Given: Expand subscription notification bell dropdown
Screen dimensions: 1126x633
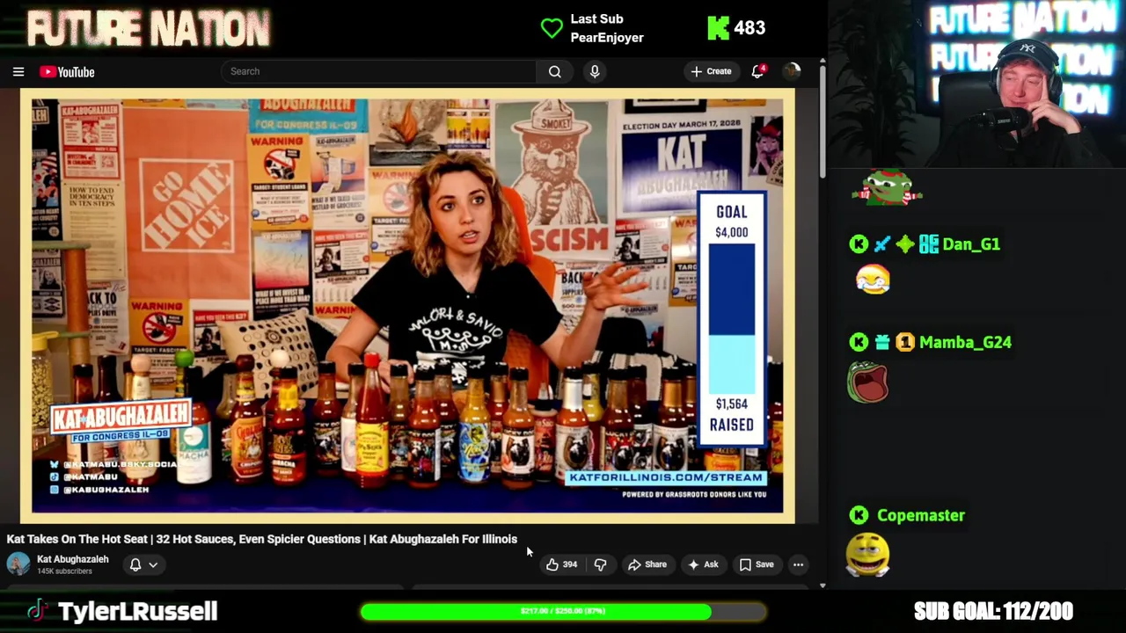Looking at the screenshot, I should click(x=143, y=564).
